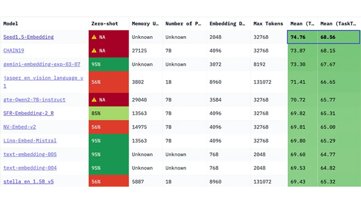Open the gemini-embedding-exp-03-07 link
This screenshot has width=361, height=203.
(42, 64)
